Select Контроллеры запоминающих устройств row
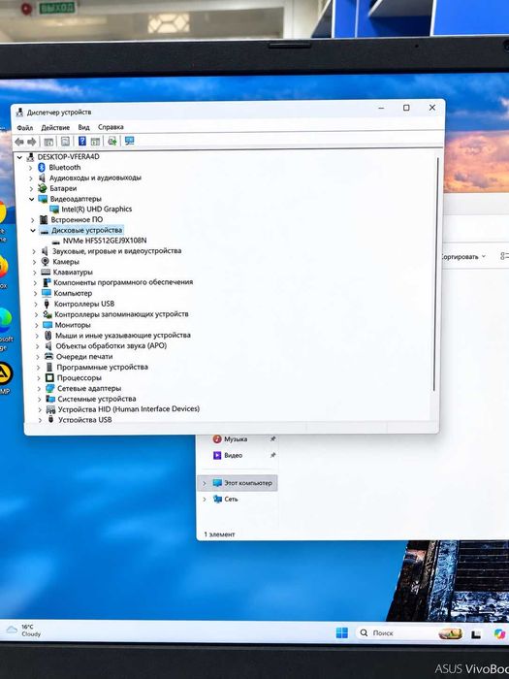This screenshot has height=679, width=509. 121,314
